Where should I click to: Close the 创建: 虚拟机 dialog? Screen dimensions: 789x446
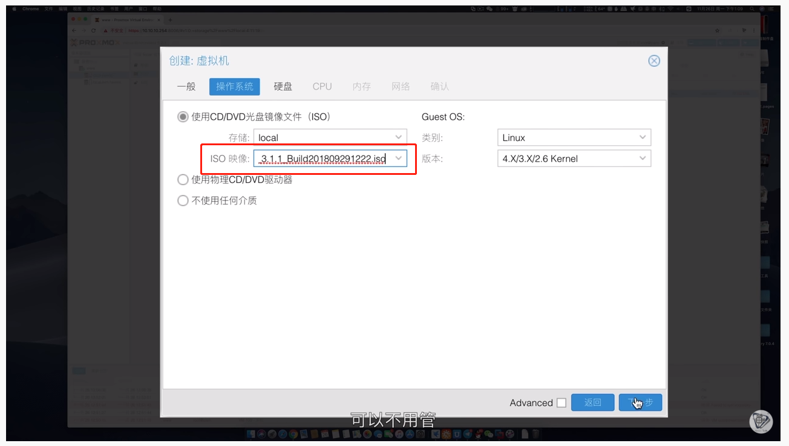click(x=654, y=61)
